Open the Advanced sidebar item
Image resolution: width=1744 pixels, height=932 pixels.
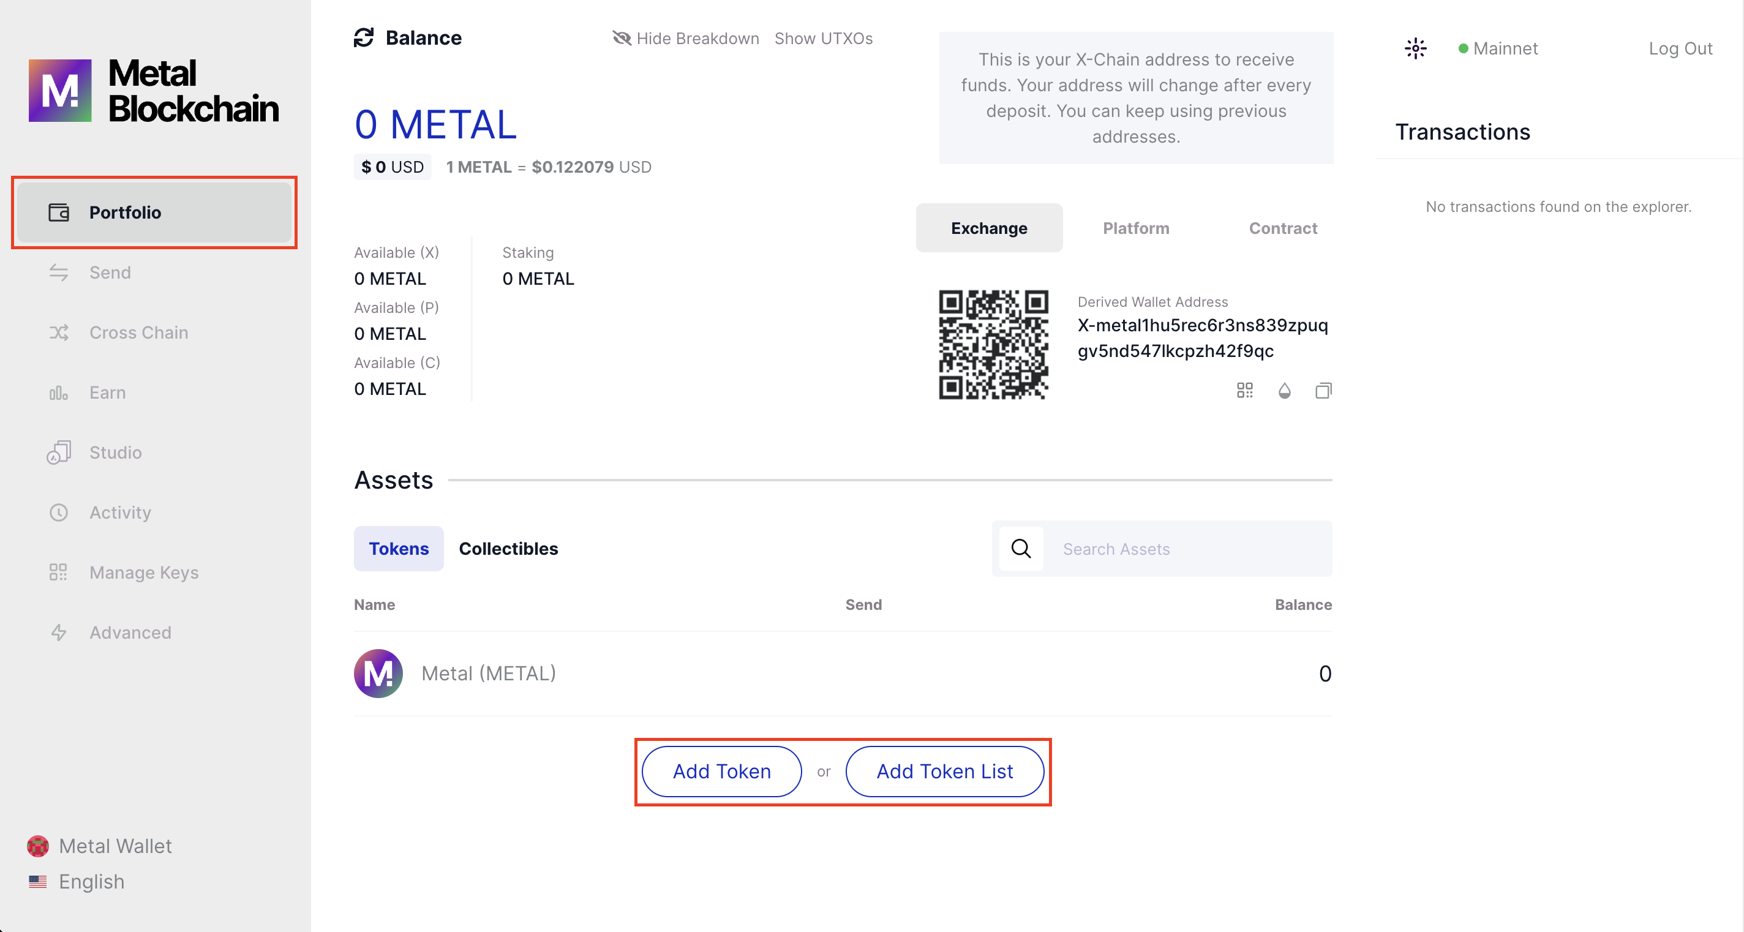pyautogui.click(x=130, y=632)
